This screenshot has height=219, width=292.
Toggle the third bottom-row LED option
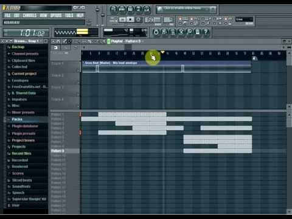click(203, 24)
